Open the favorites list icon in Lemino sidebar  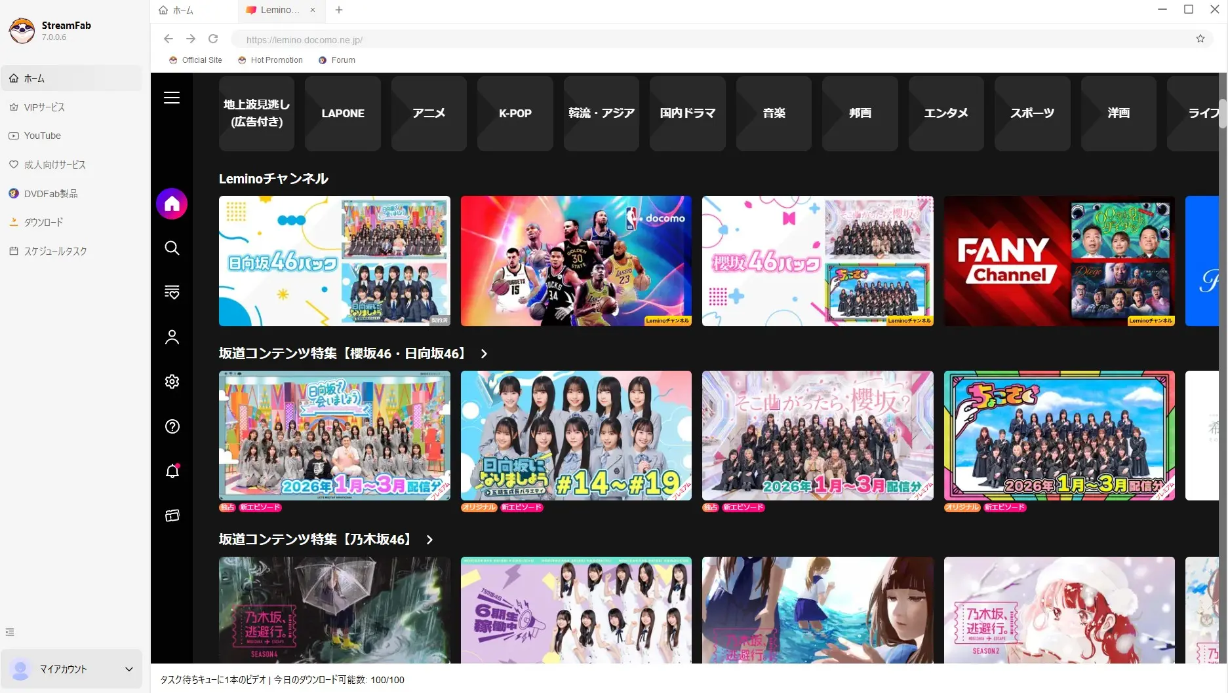tap(172, 292)
